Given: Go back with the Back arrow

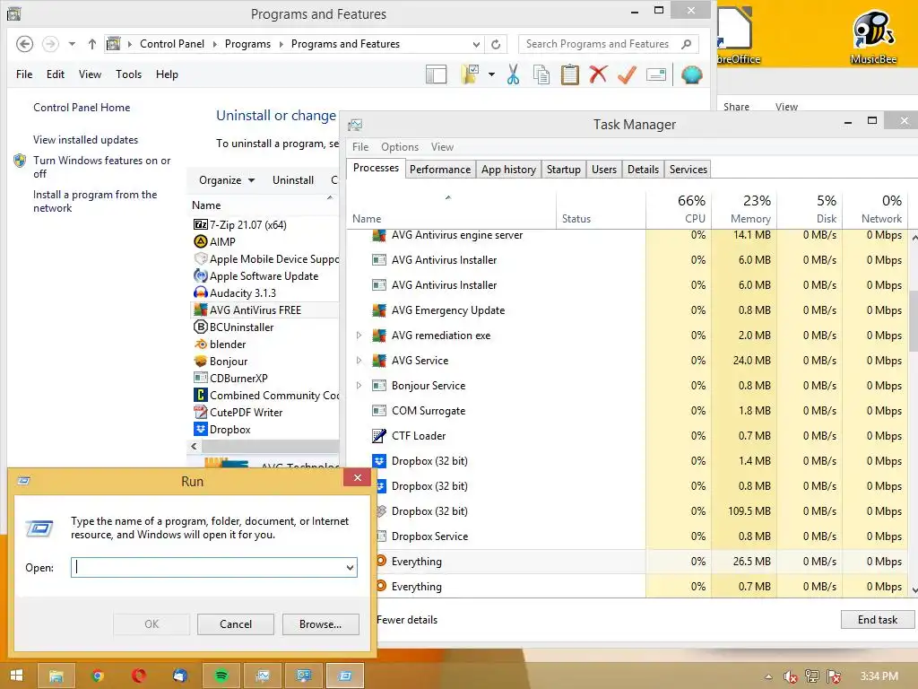Looking at the screenshot, I should pyautogui.click(x=24, y=44).
